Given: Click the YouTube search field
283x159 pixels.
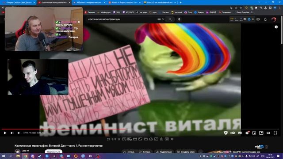Looking at the screenshot, I should (x=122, y=19).
